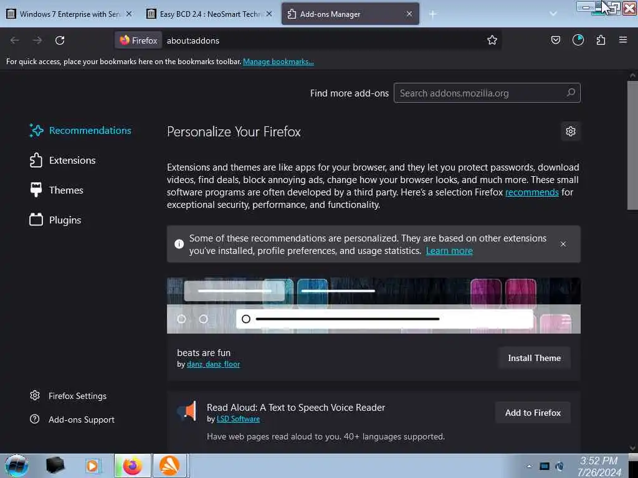
Task: Show hidden system tray icons
Action: tap(529, 466)
